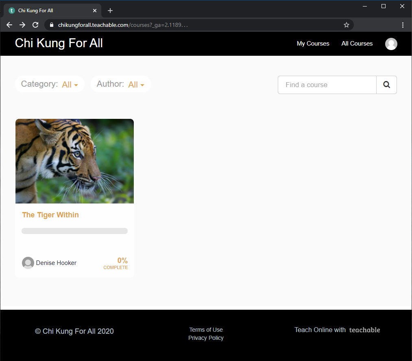Maximize the browser window

(384, 6)
